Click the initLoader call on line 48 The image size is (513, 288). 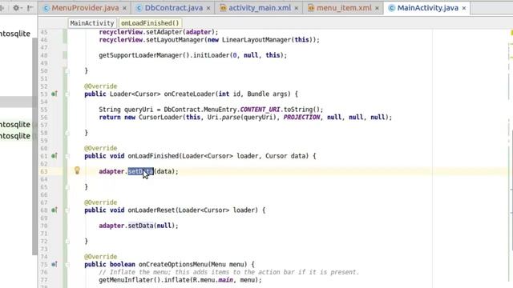coord(212,55)
